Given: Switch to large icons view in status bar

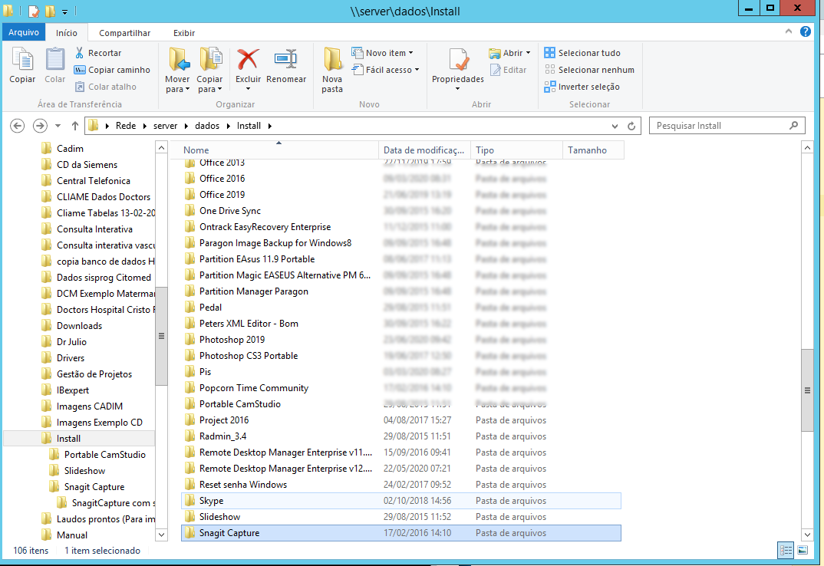Looking at the screenshot, I should click(x=802, y=550).
